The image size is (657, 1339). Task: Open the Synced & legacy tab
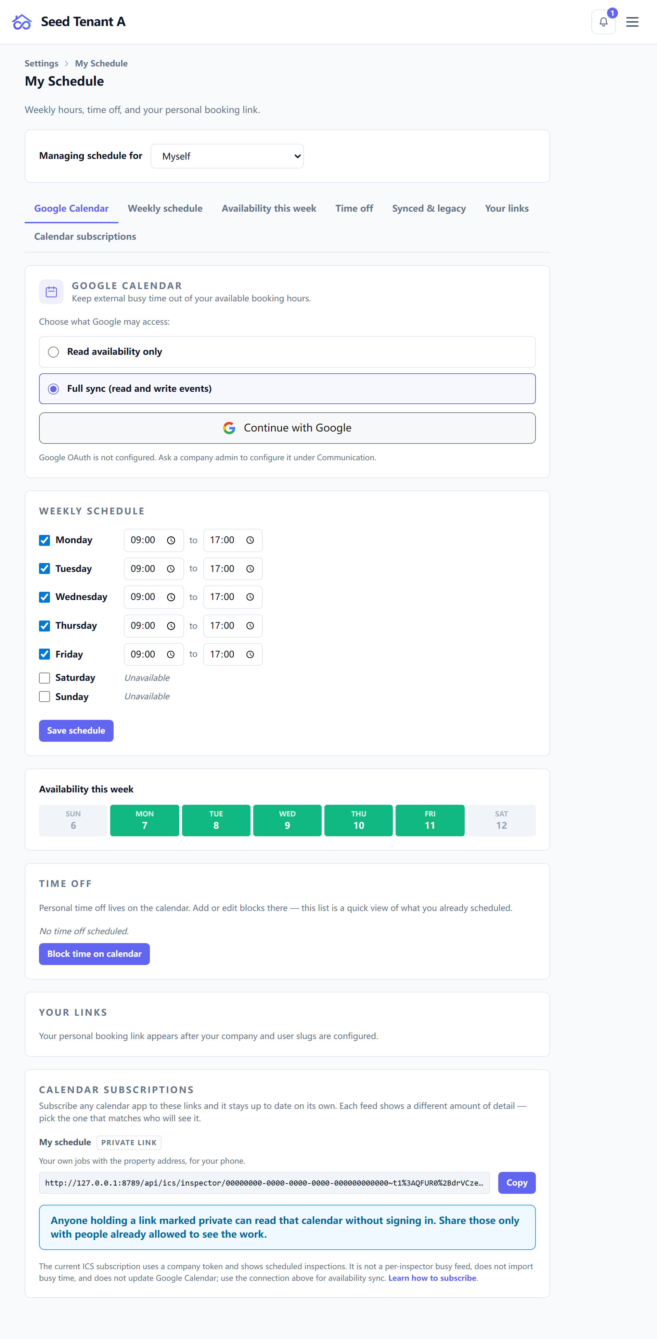coord(428,209)
